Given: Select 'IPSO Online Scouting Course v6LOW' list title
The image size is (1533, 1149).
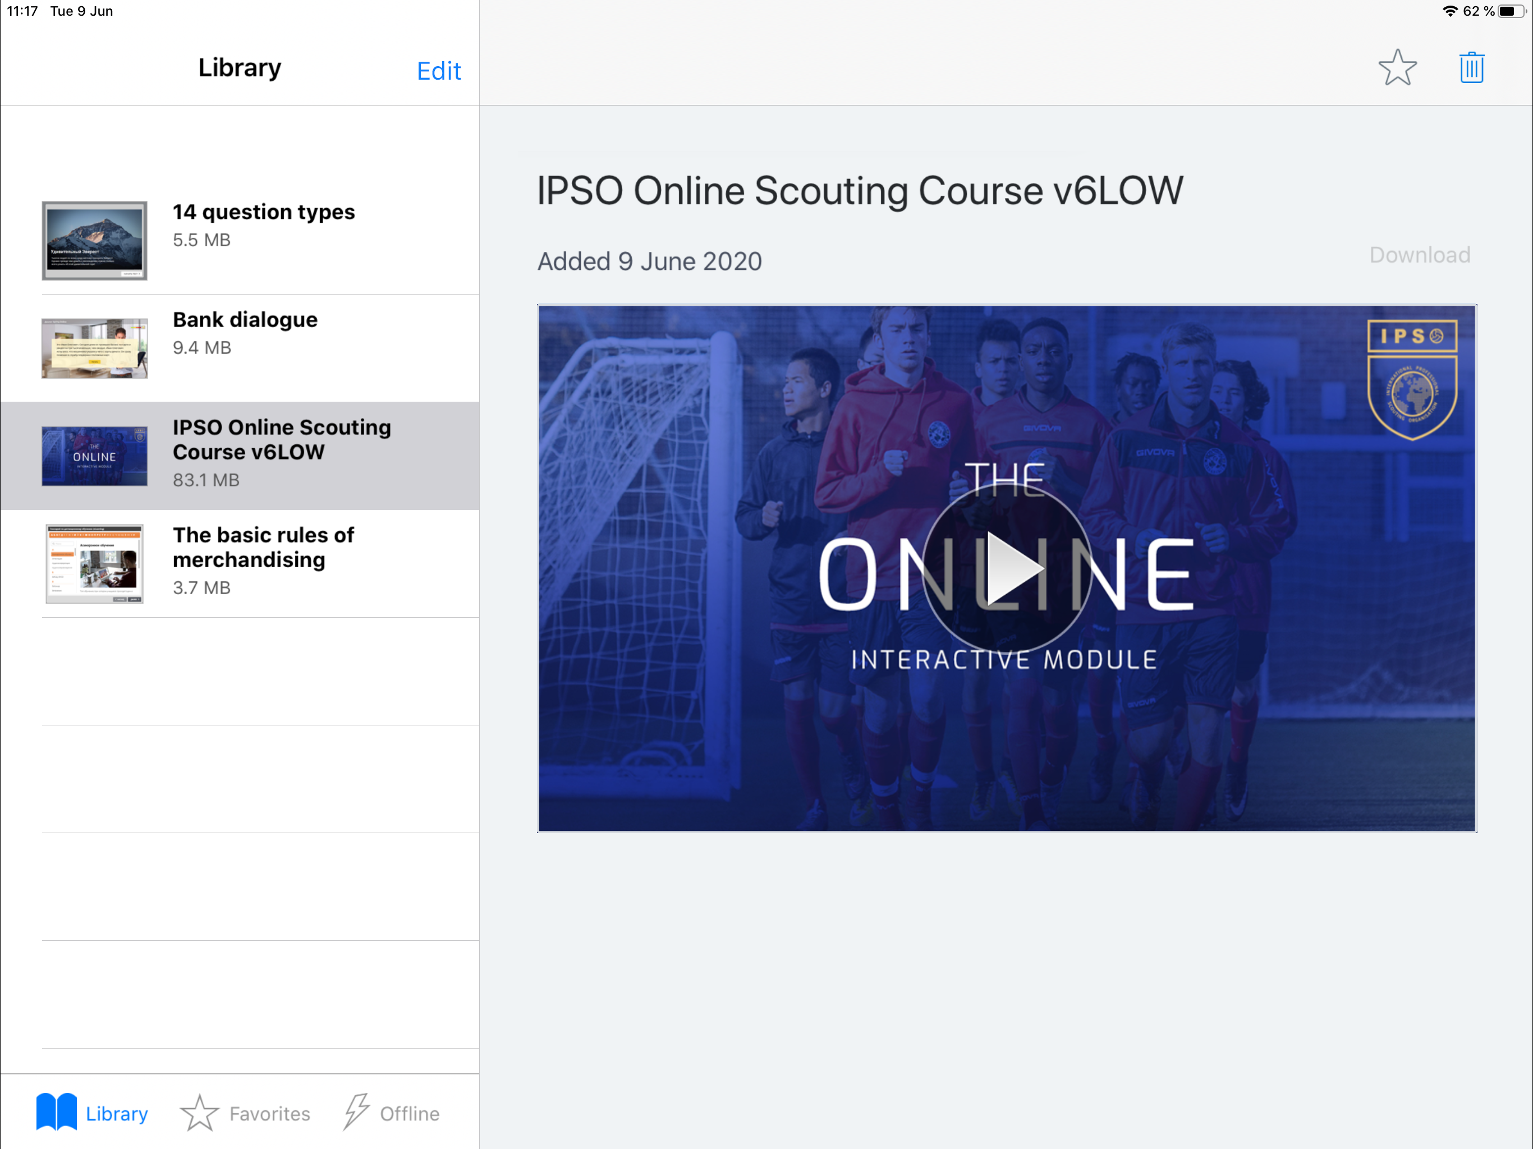Looking at the screenshot, I should (x=281, y=439).
